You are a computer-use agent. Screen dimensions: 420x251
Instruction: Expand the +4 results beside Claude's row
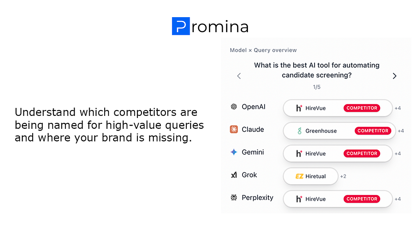(x=401, y=131)
